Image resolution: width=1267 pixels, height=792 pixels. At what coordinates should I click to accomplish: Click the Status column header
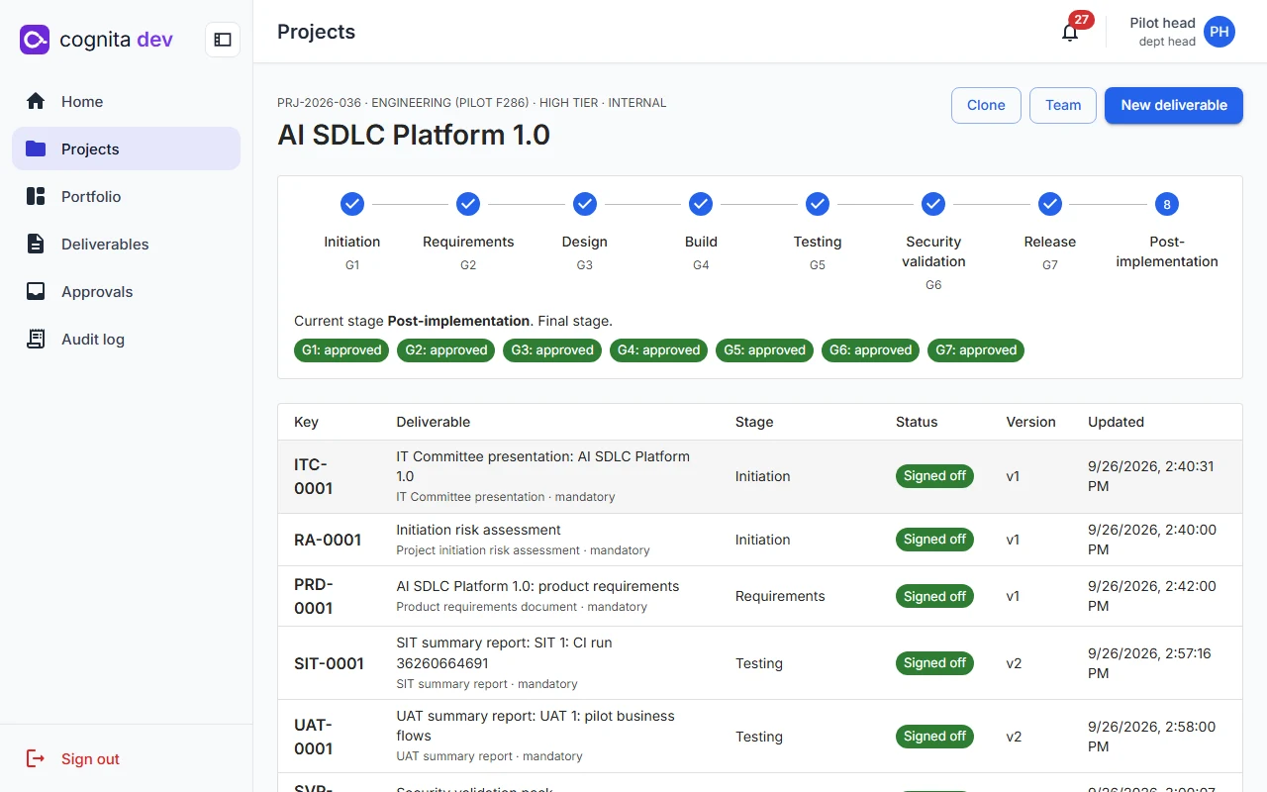click(917, 422)
